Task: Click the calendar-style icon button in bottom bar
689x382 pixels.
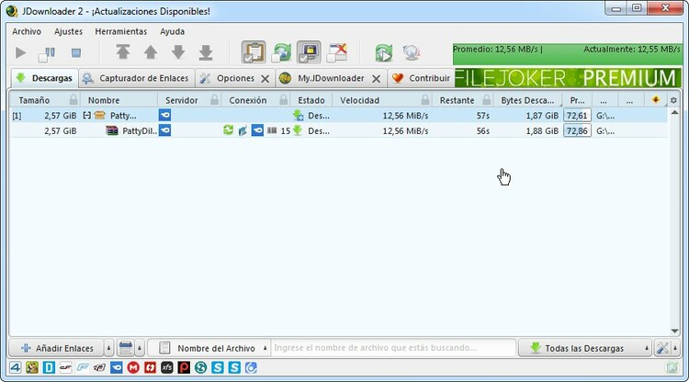Action: pos(125,348)
